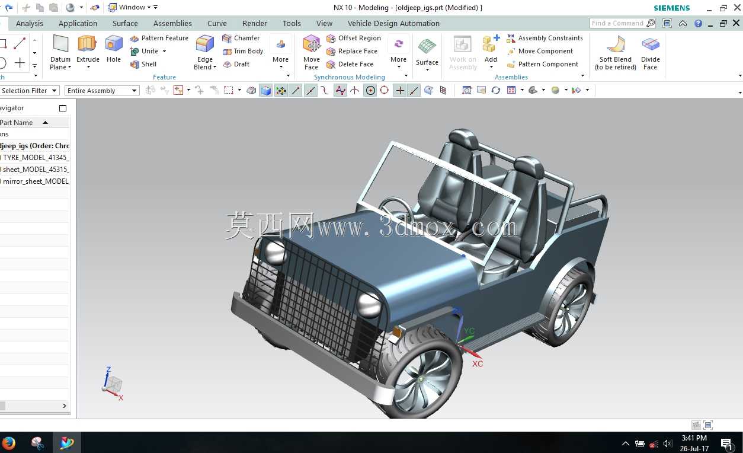The width and height of the screenshot is (743, 453).
Task: Click the rotating Refresh view icon
Action: coord(495,90)
